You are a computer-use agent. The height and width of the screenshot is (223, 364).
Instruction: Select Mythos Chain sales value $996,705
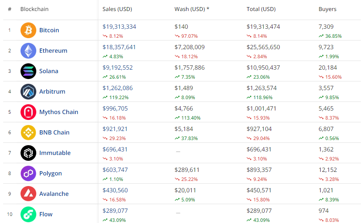pyautogui.click(x=115, y=109)
